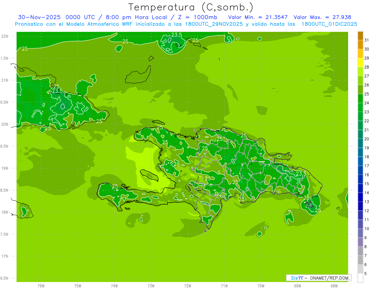Image resolution: width=375 pixels, height=290 pixels.
Task: Click the 71W longitude axis label
Action: tap(224, 286)
